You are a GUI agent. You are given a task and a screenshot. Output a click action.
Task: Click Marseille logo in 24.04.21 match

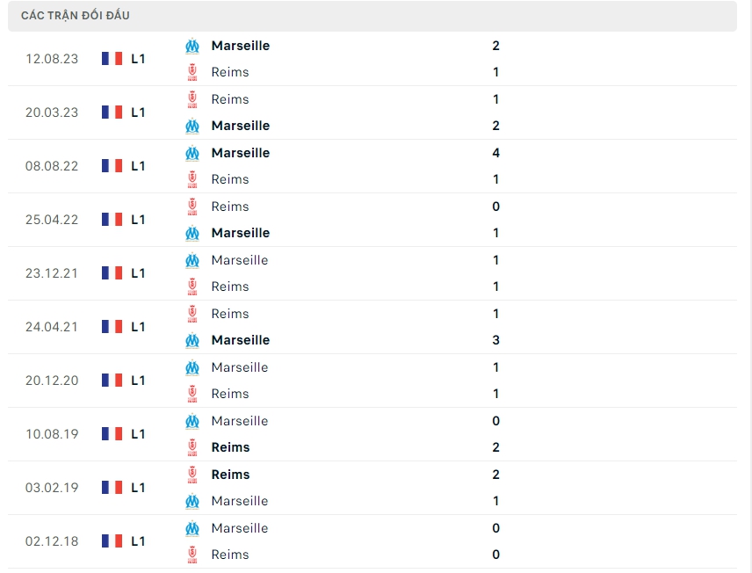(192, 340)
